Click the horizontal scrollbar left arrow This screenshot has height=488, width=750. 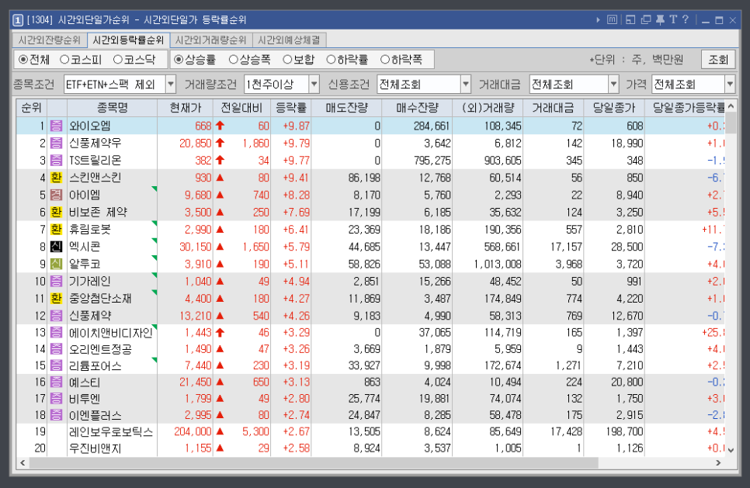click(23, 462)
